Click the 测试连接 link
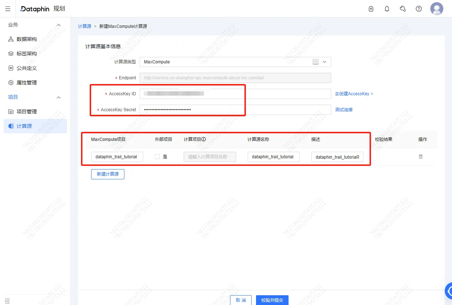 pos(344,110)
